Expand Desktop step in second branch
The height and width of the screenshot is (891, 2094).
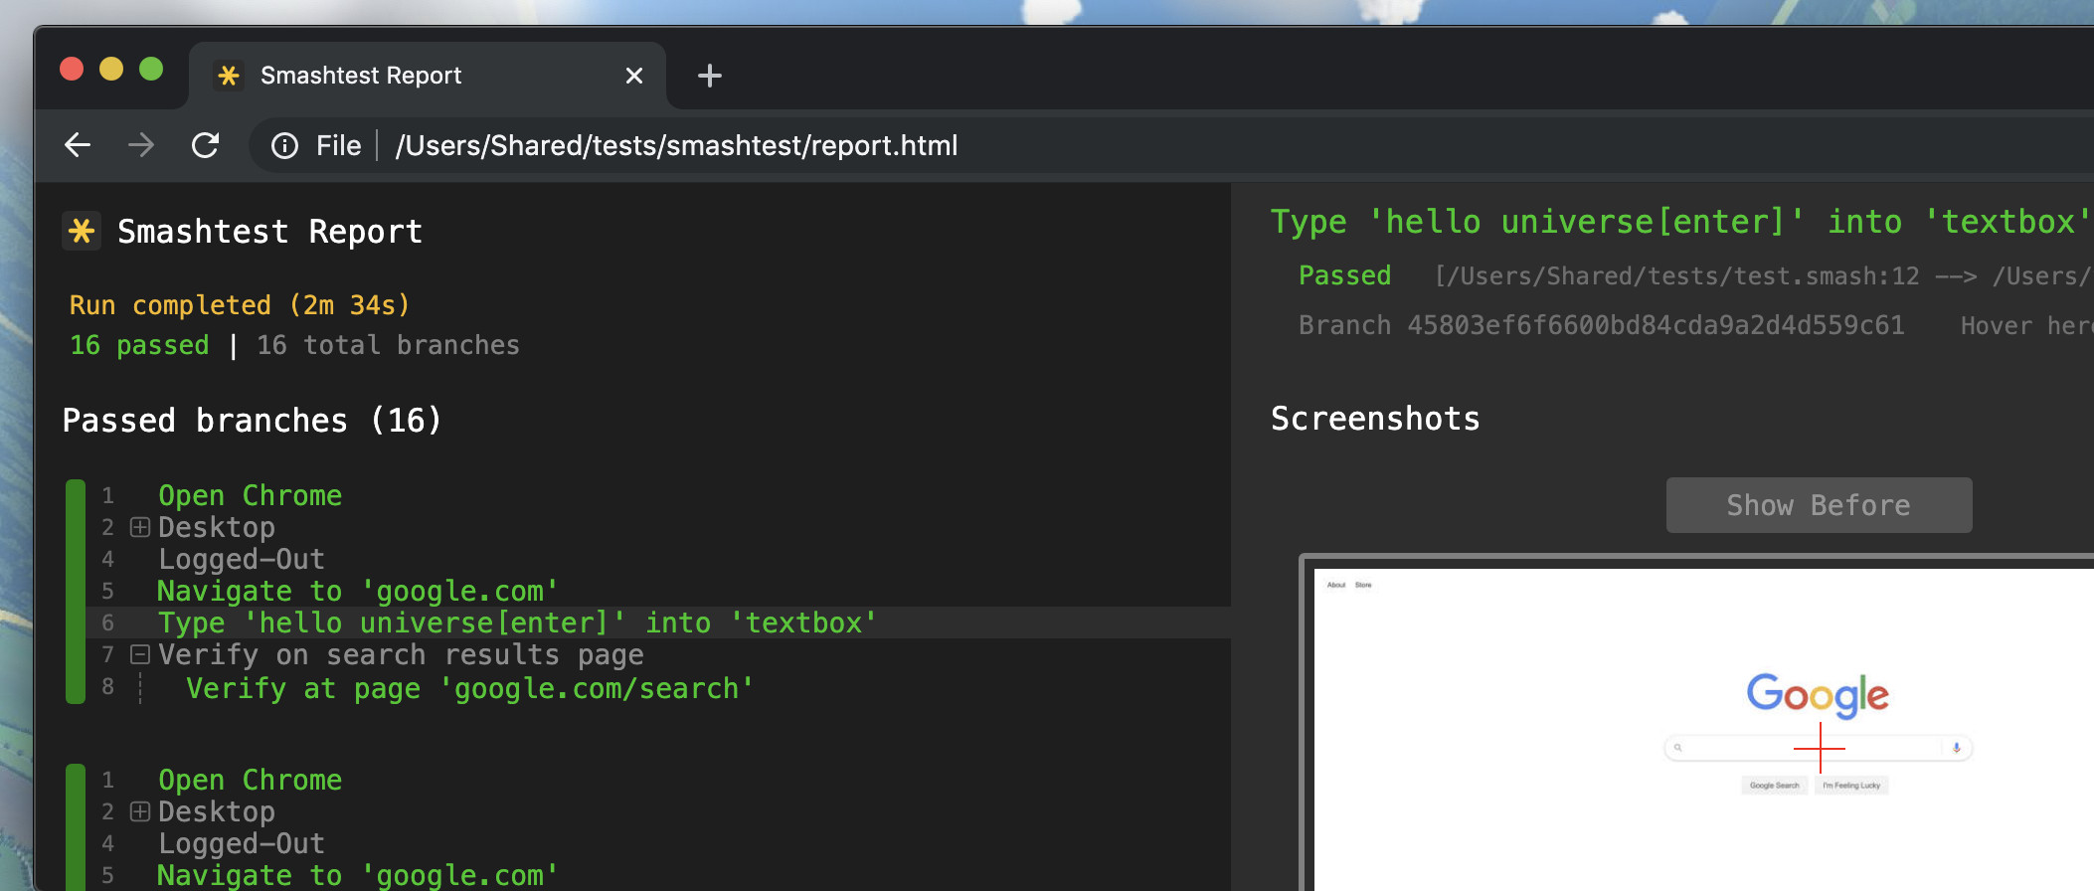point(140,811)
